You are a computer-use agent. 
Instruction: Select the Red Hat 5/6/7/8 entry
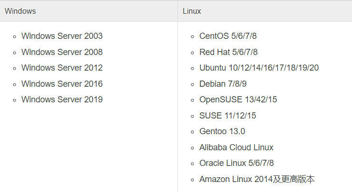click(228, 52)
